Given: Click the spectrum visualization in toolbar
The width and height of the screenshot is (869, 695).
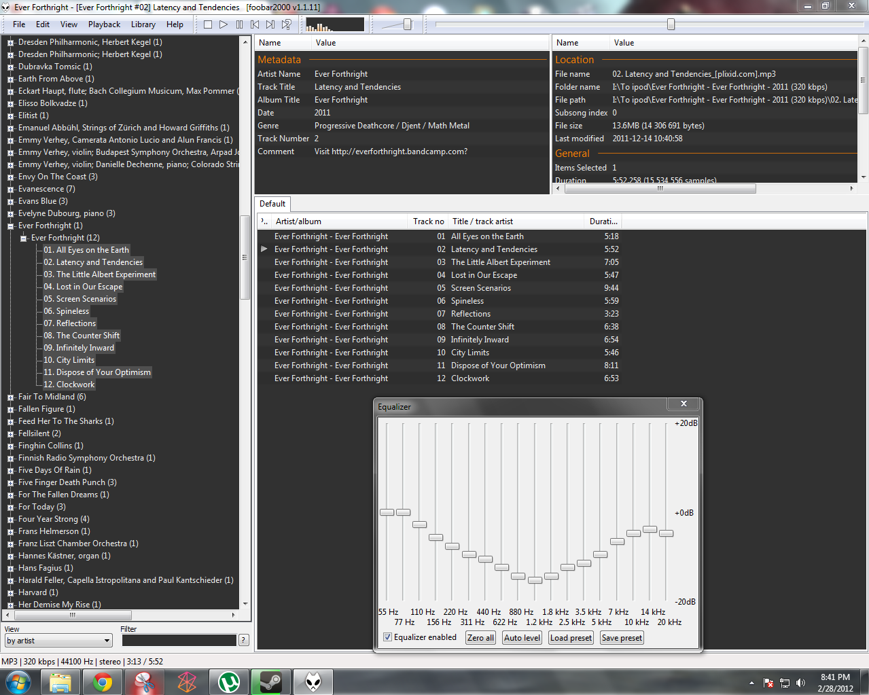Looking at the screenshot, I should click(334, 24).
